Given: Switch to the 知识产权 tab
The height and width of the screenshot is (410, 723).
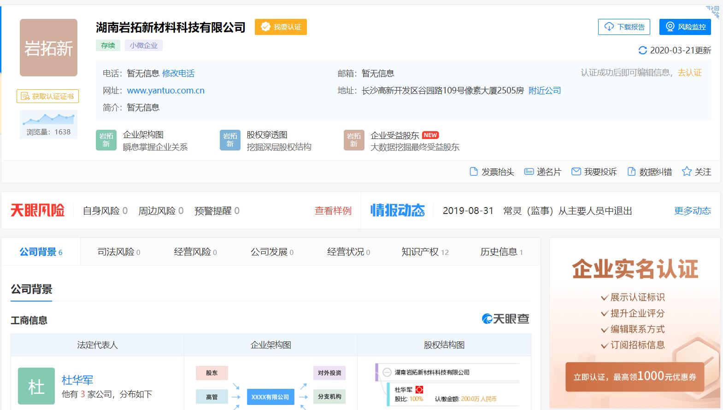Looking at the screenshot, I should tap(425, 252).
